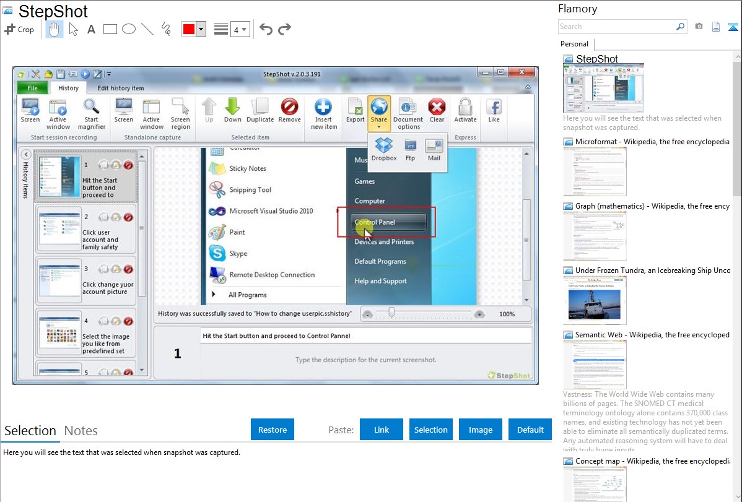Choose the arrow pointer selection tool
The image size is (742, 502).
point(73,29)
